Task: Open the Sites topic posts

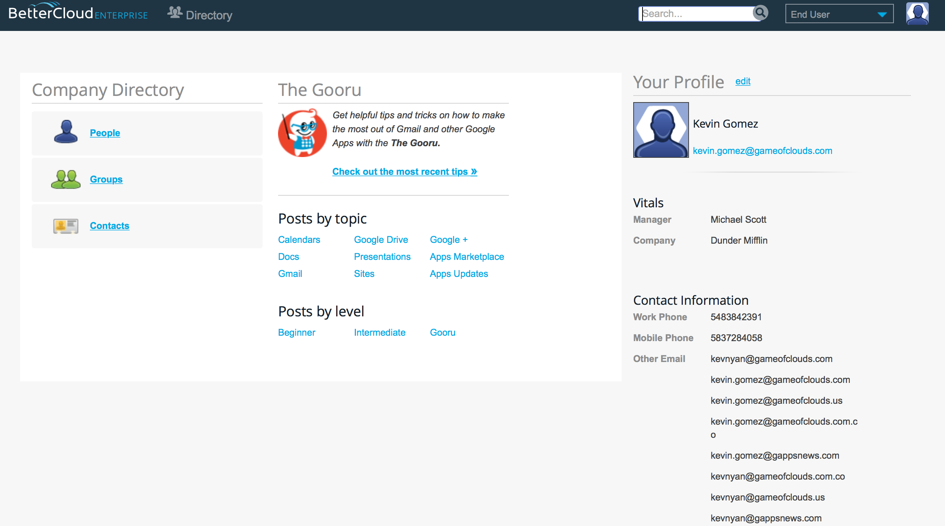Action: pos(364,273)
